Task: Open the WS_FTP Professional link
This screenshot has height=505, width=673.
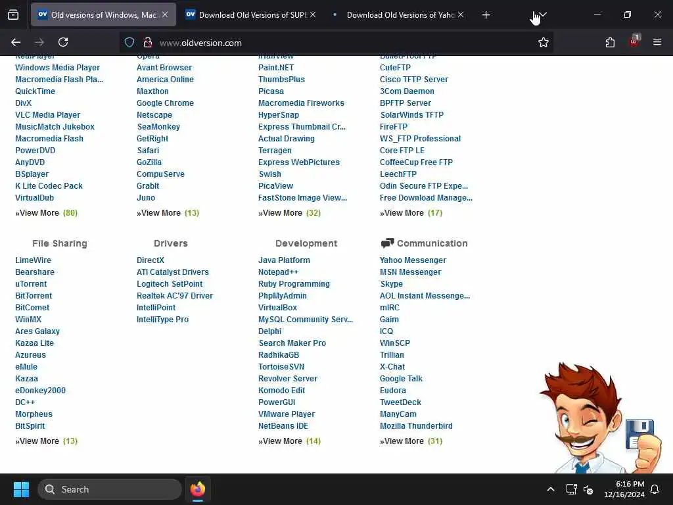Action: (420, 139)
